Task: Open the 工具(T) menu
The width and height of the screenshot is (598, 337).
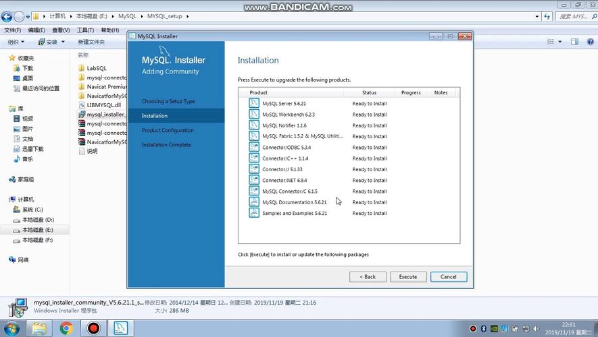Action: (x=85, y=30)
